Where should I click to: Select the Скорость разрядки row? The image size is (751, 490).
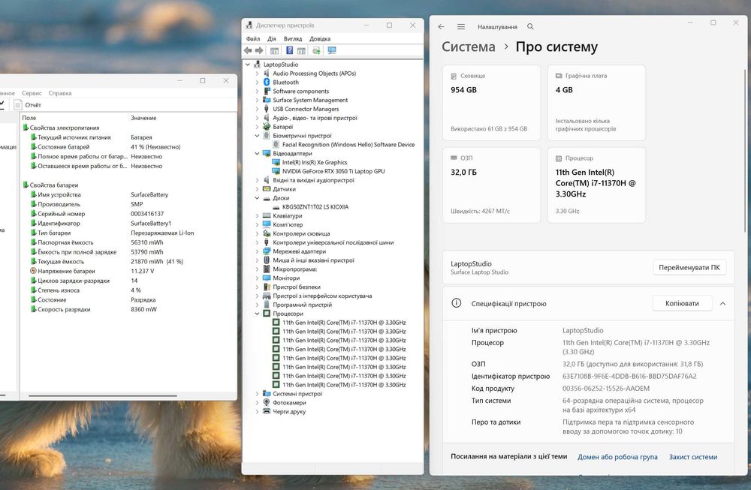point(129,310)
